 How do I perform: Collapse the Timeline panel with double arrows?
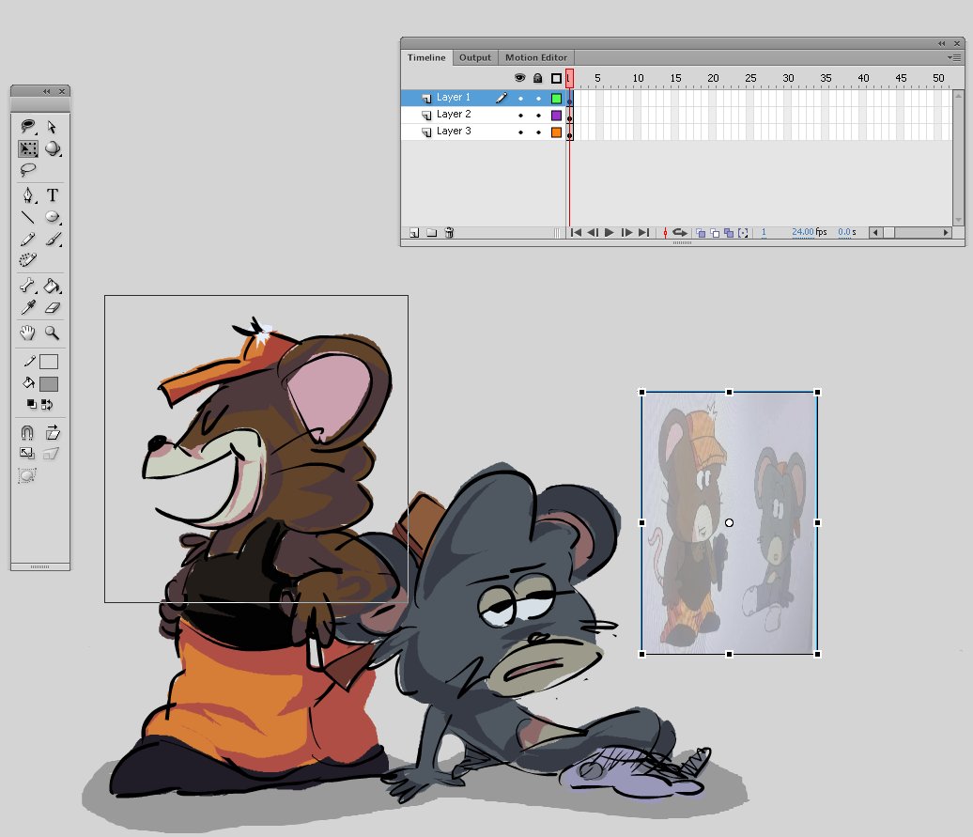point(942,43)
